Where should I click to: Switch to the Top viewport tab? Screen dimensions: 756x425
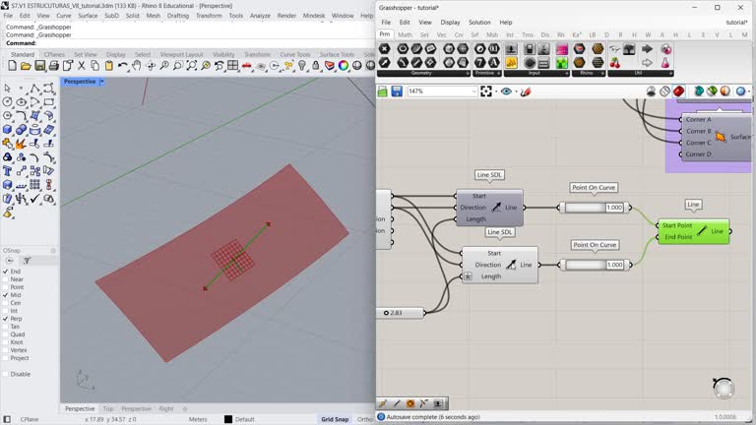[108, 408]
